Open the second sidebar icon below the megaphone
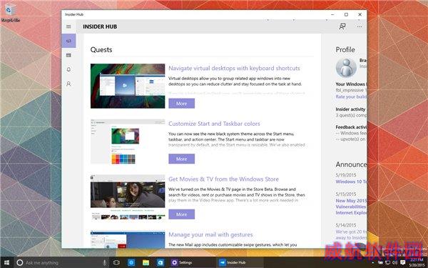Viewport: 428px width, 268px height. coord(68,55)
